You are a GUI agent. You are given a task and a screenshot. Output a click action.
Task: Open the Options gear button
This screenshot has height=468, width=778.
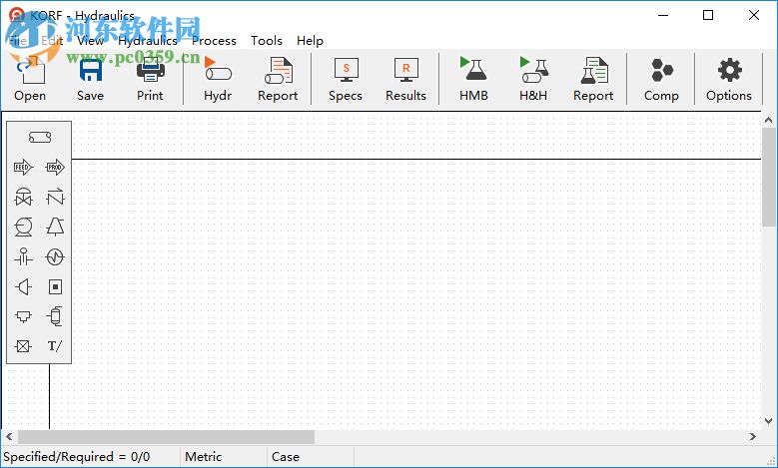point(729,80)
